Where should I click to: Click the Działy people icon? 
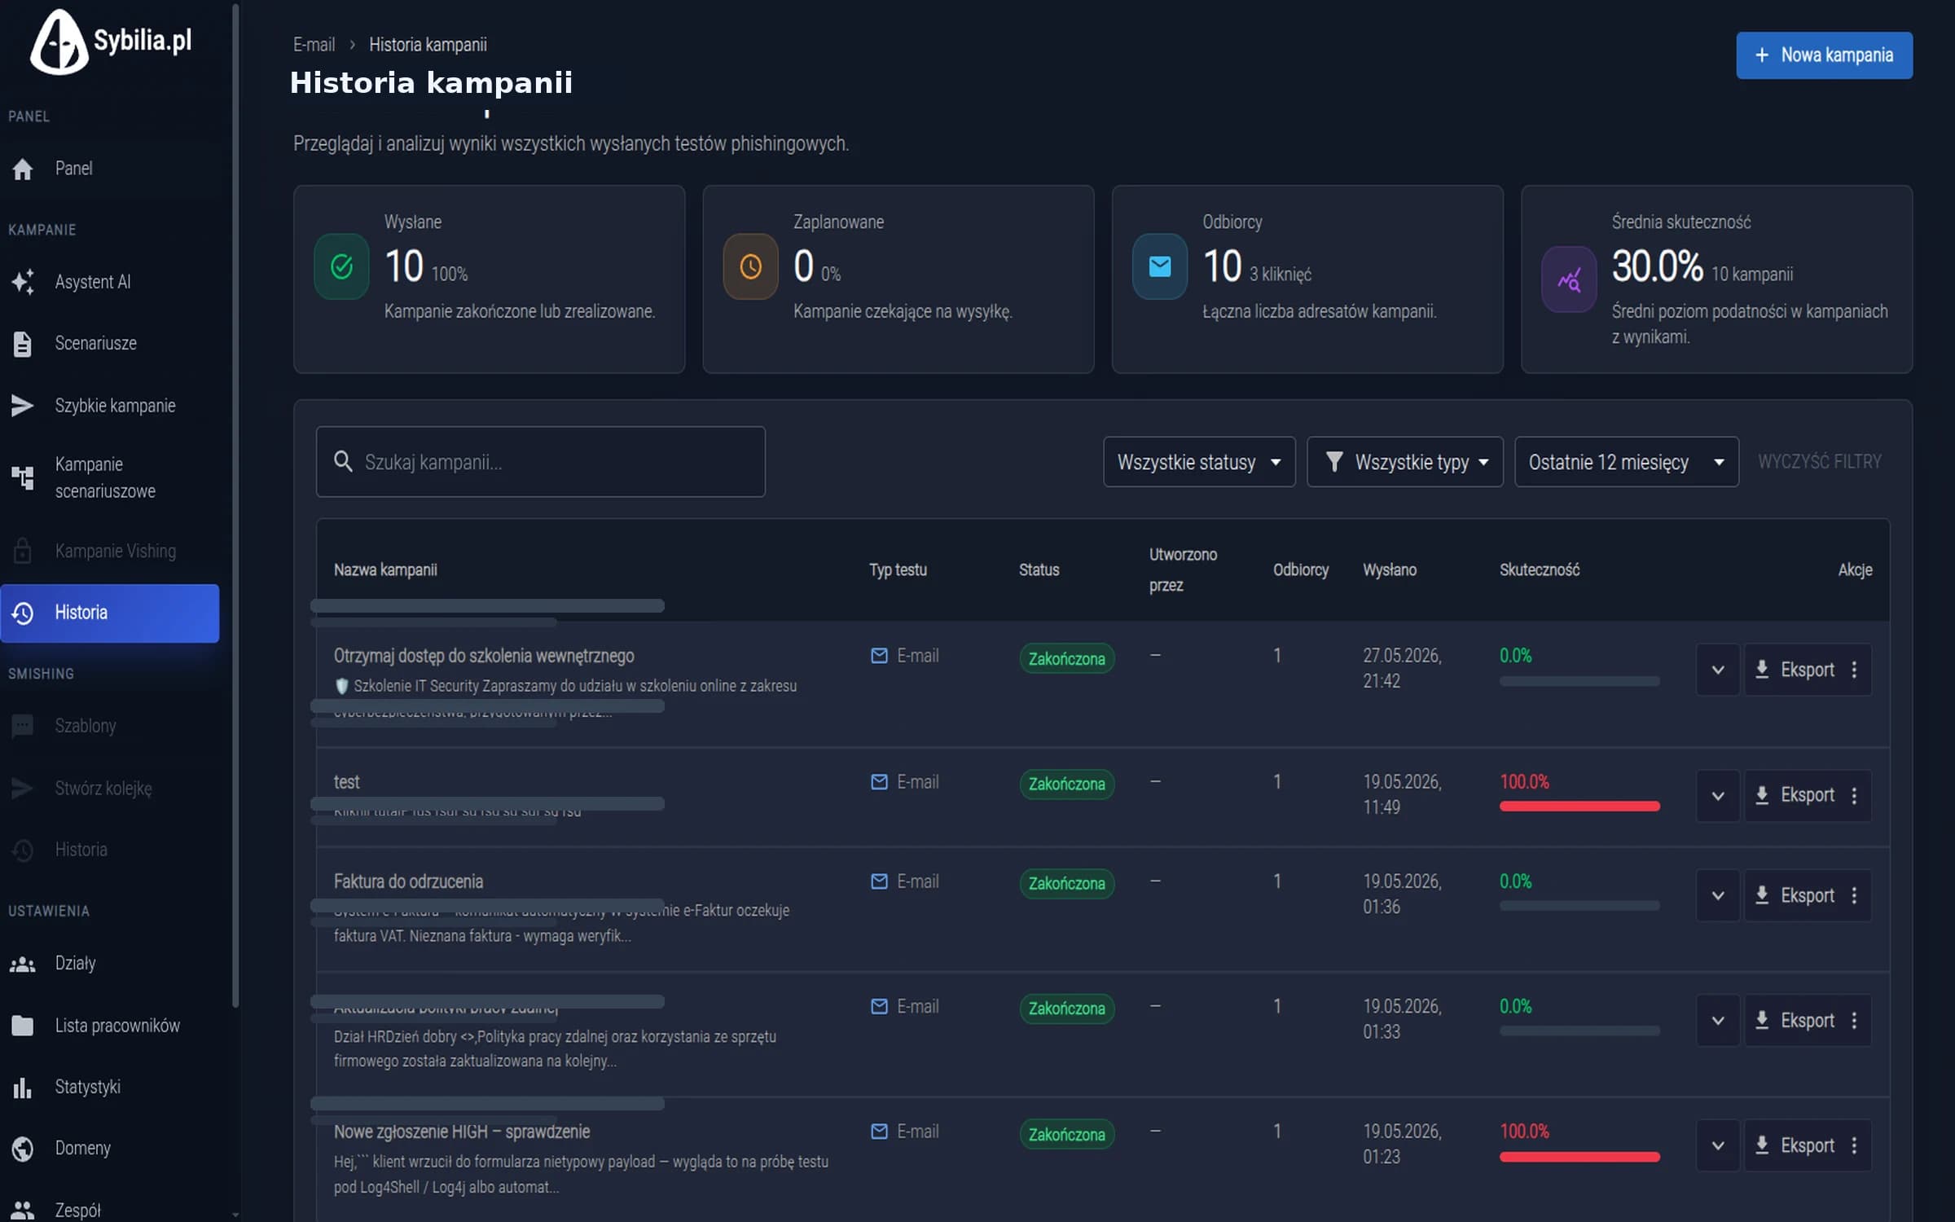[23, 964]
